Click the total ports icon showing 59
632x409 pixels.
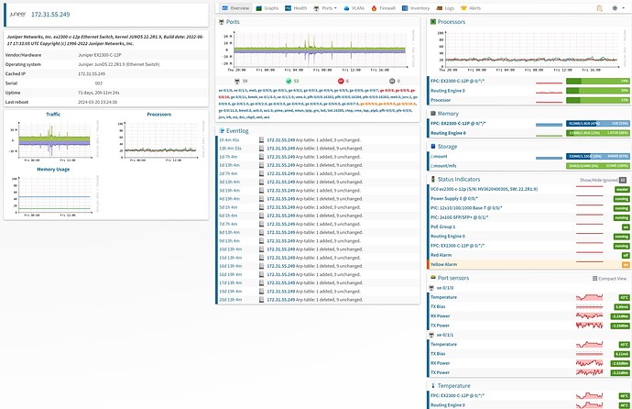click(237, 81)
